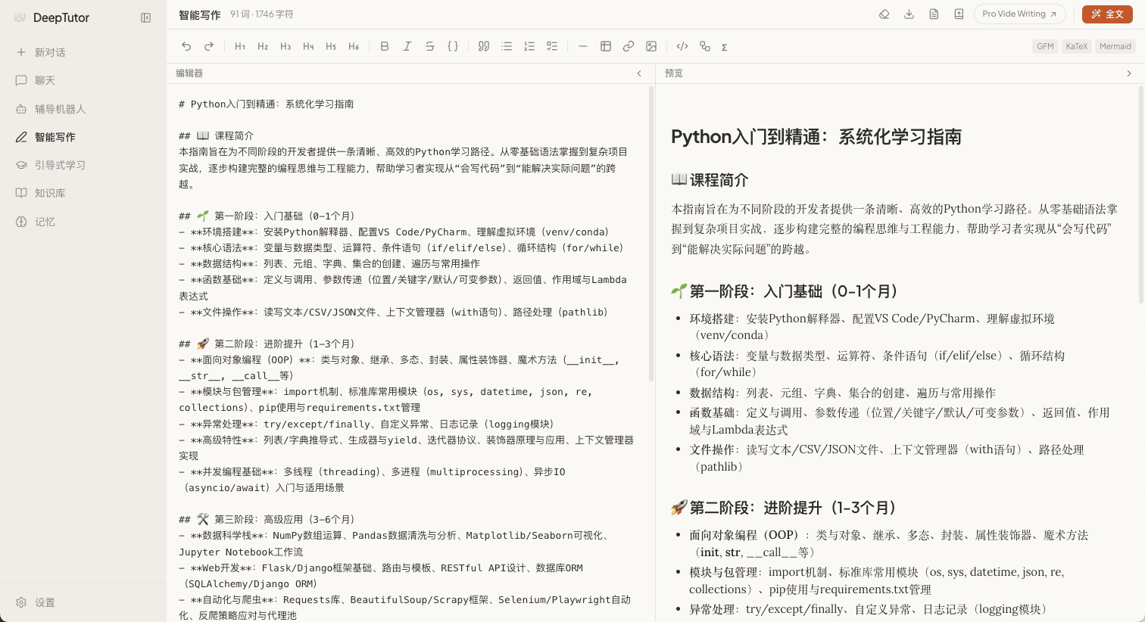The image size is (1145, 622).
Task: Insert a Mermaid diagram
Action: click(705, 46)
